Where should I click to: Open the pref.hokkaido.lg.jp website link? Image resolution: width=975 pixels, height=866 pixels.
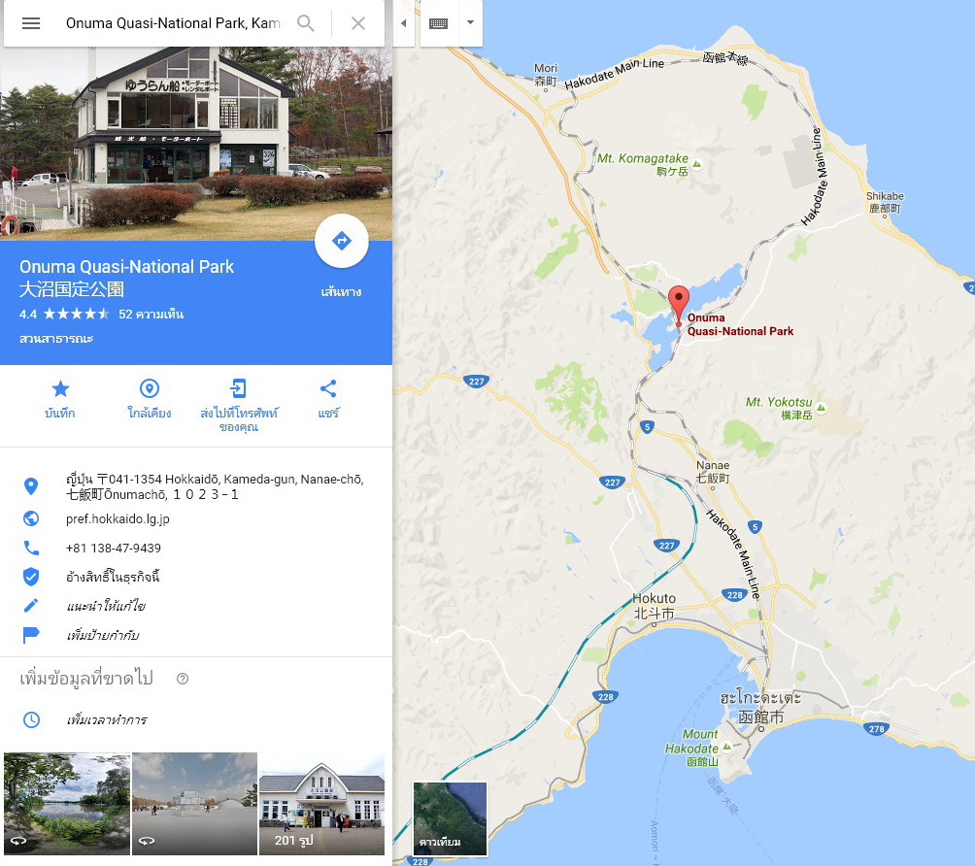(x=118, y=518)
